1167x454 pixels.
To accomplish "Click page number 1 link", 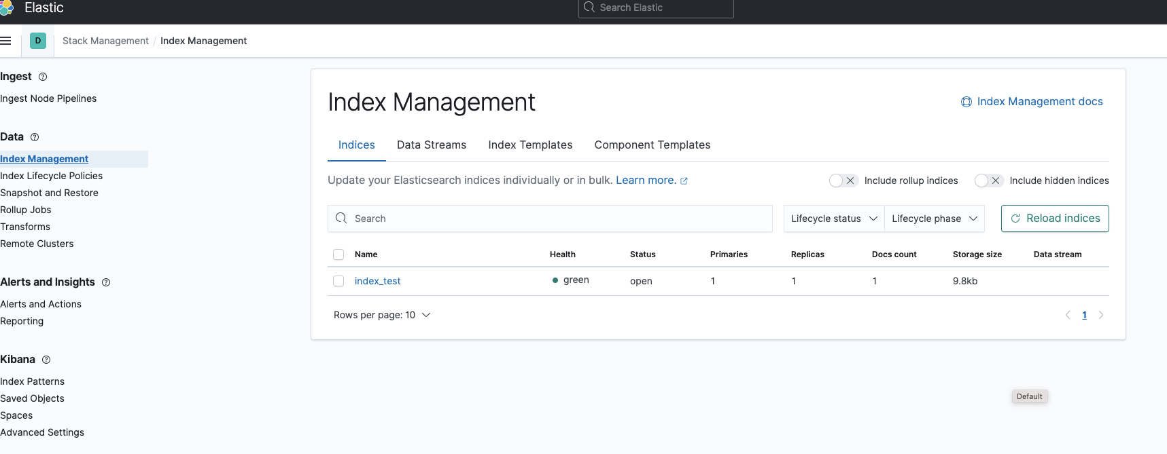I will click(1085, 315).
